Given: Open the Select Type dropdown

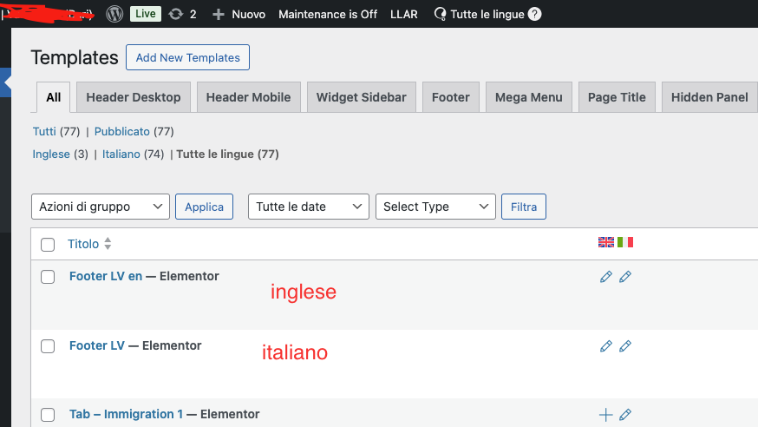Looking at the screenshot, I should [x=435, y=207].
